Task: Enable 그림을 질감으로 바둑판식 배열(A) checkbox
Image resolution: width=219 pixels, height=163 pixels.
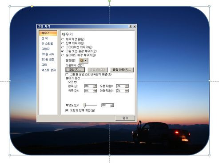Action: pos(67,74)
